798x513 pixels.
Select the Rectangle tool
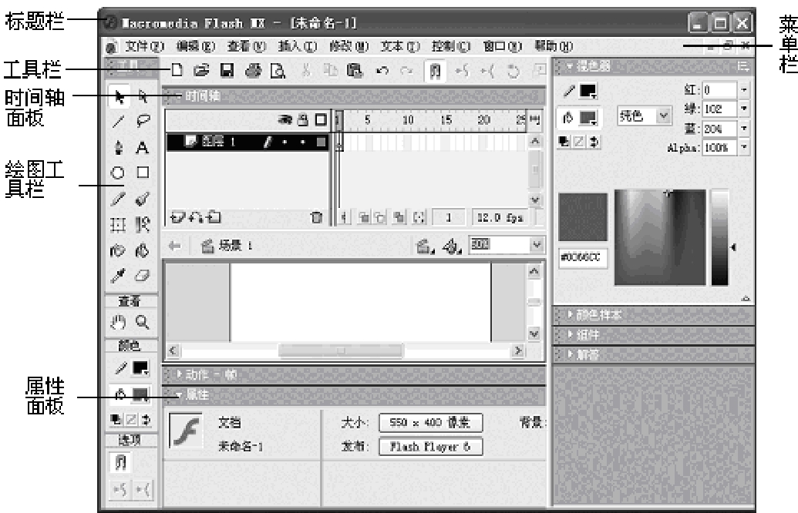coord(143,173)
